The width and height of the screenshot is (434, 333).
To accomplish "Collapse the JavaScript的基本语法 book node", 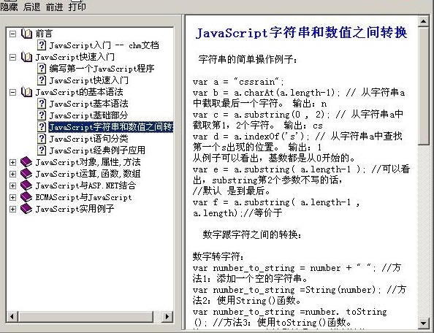I will click(12, 92).
